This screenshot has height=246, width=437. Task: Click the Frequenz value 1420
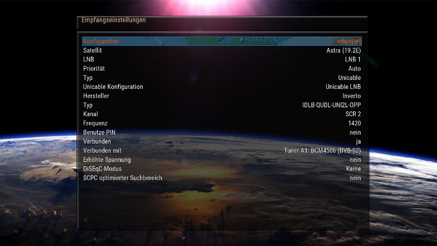354,123
